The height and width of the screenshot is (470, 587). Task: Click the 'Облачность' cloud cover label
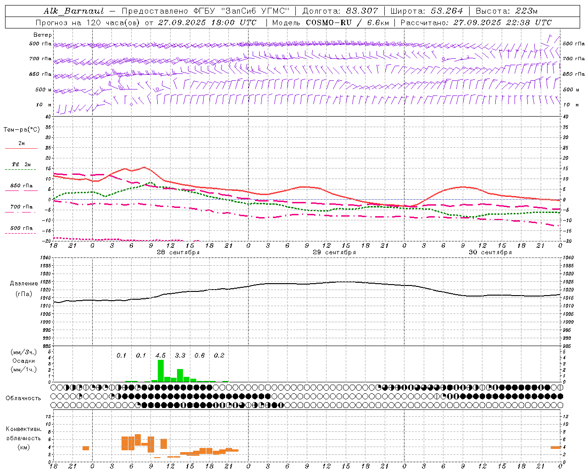[23, 398]
